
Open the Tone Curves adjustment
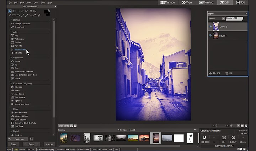tap(19, 97)
